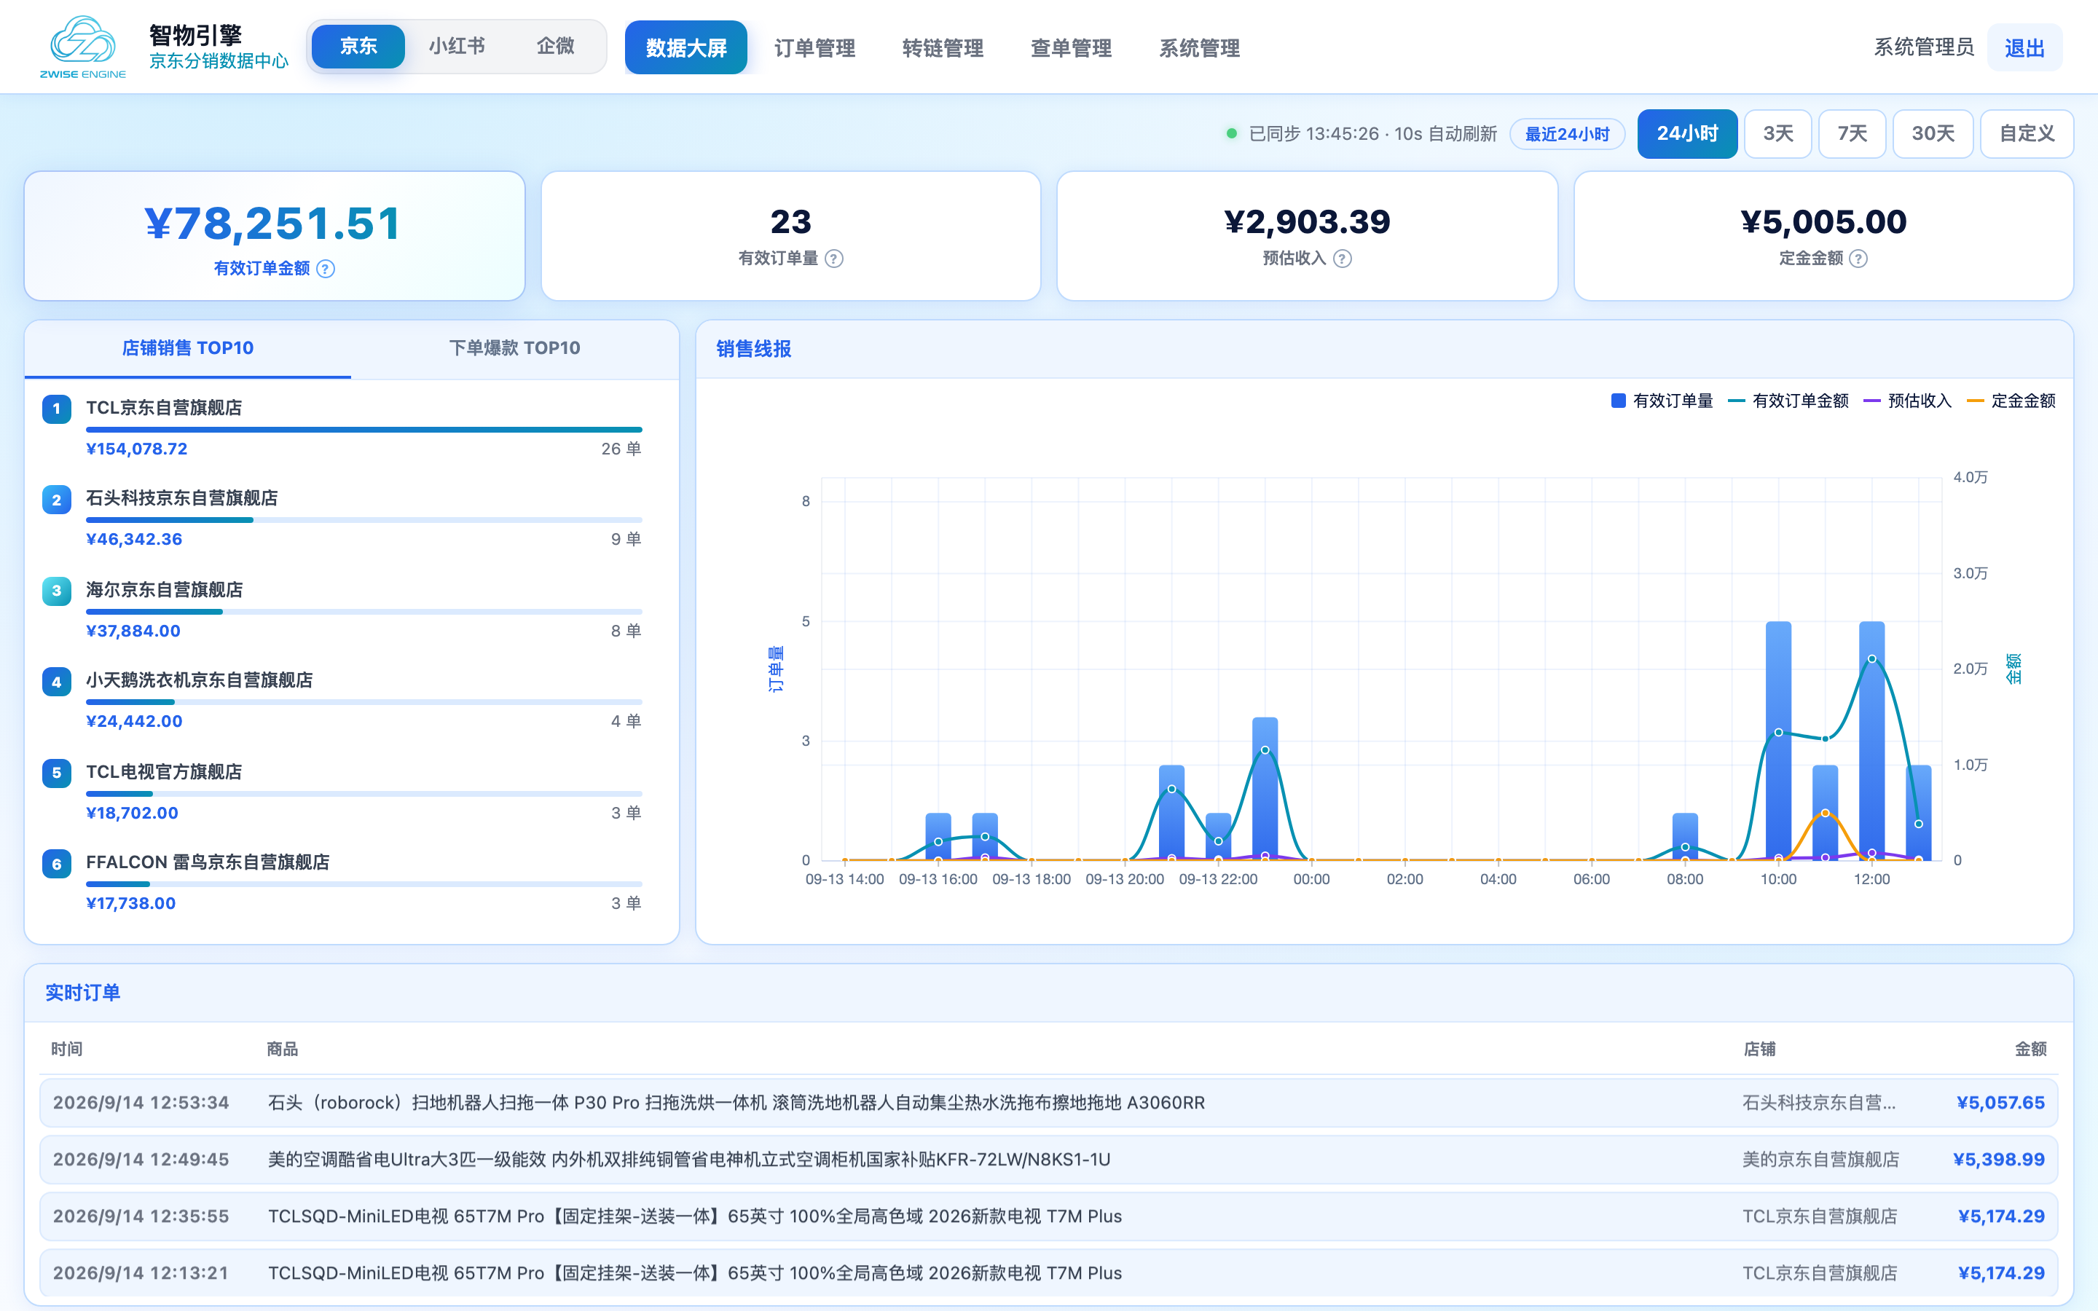Open help icon beside 有效订单金额
Viewport: 2098px width, 1311px height.
pyautogui.click(x=326, y=269)
